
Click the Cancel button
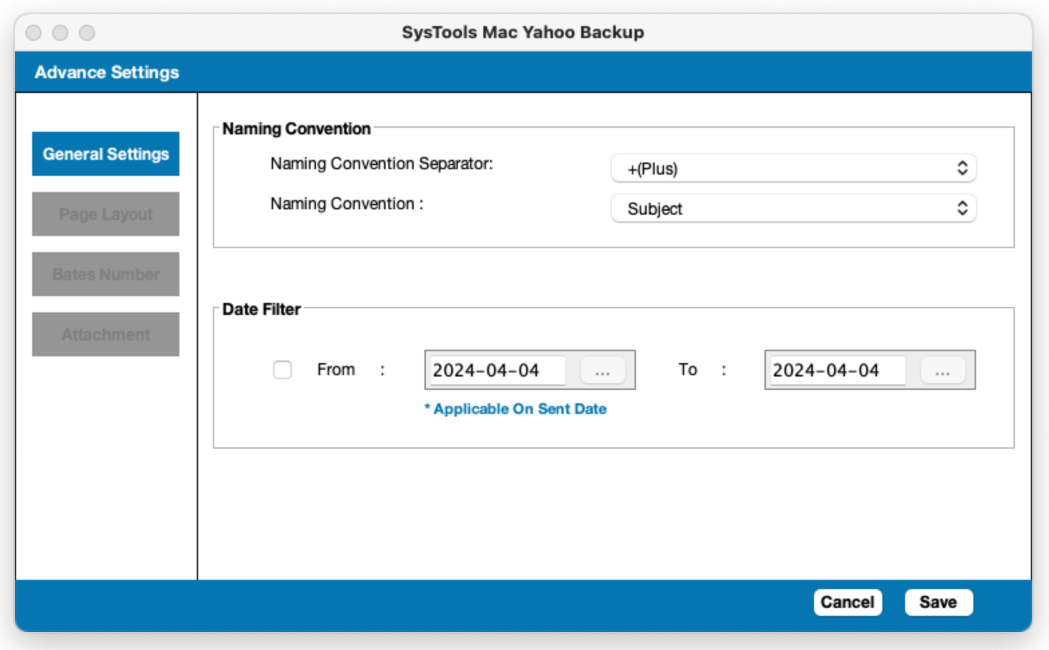848,602
